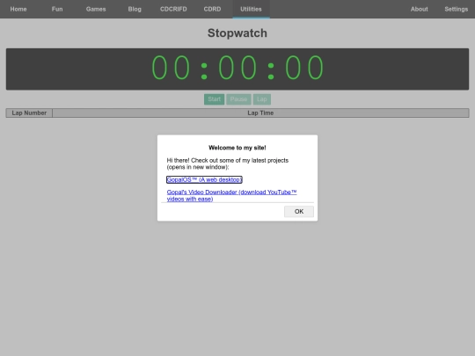Click the 'Welcome to my site!' title
Screen dimensions: 475x356
click(x=237, y=148)
